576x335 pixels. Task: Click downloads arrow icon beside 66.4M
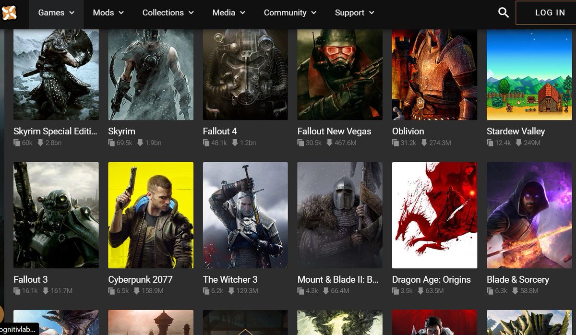tap(325, 291)
